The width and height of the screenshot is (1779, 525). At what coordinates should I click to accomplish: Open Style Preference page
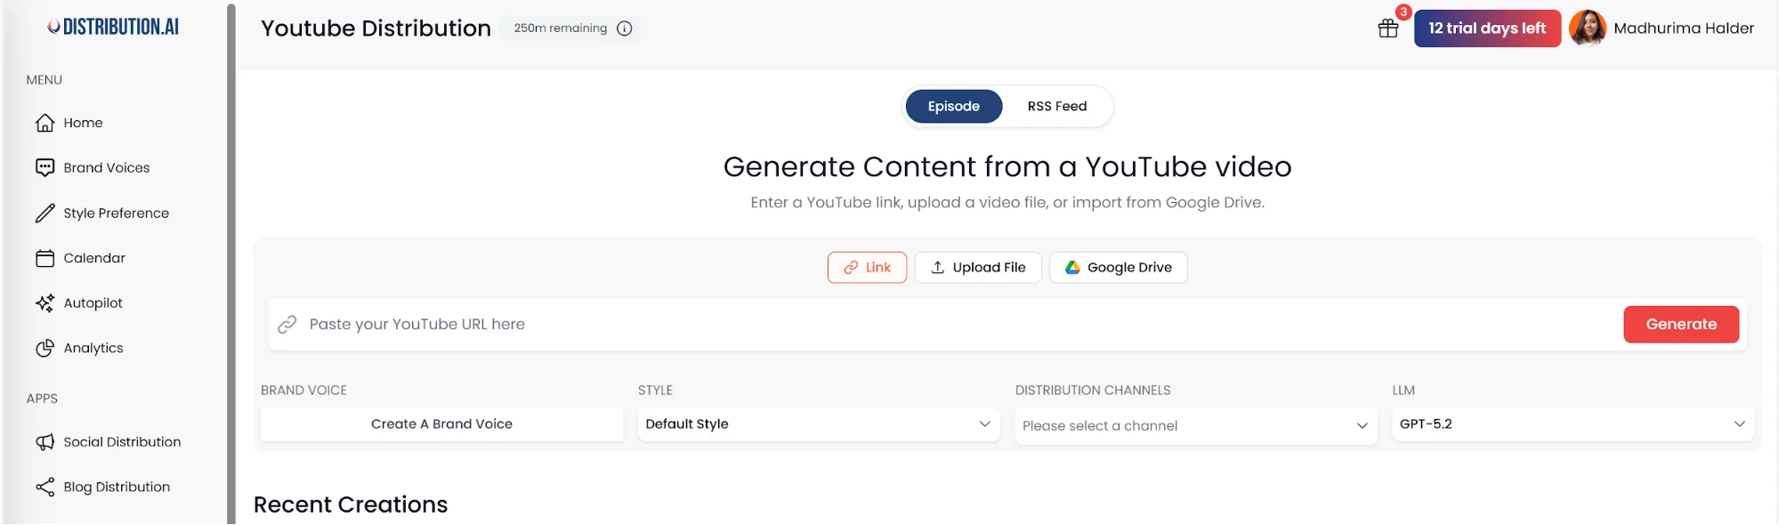(x=116, y=213)
